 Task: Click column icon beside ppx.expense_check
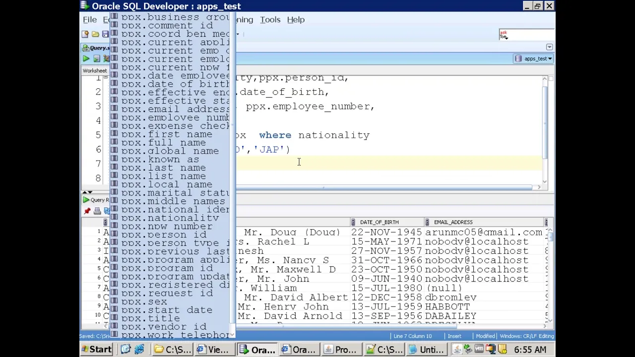tap(115, 126)
